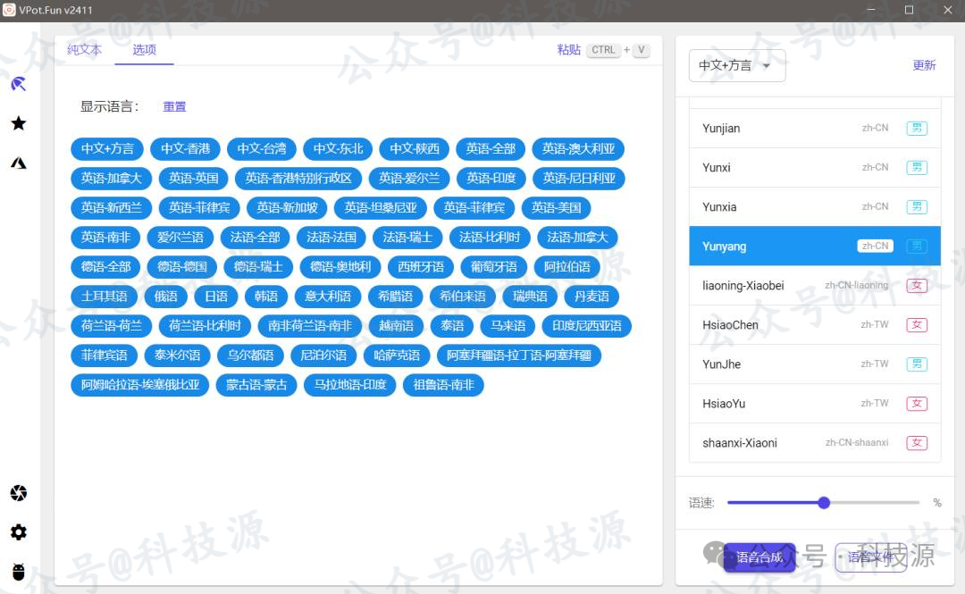The height and width of the screenshot is (594, 965).
Task: Select the YunJhe voice
Action: [x=815, y=364]
